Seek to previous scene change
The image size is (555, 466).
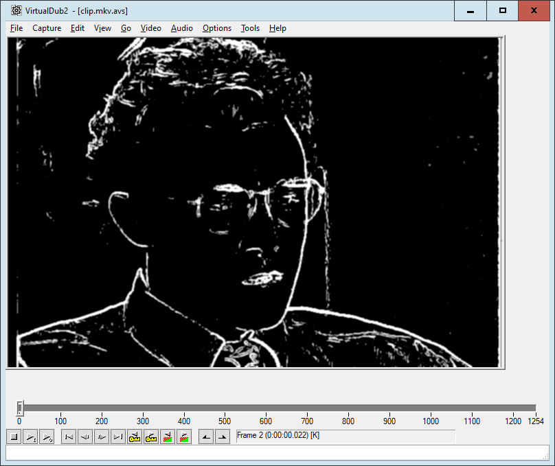168,436
